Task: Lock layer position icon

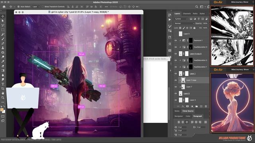Action: (187, 28)
